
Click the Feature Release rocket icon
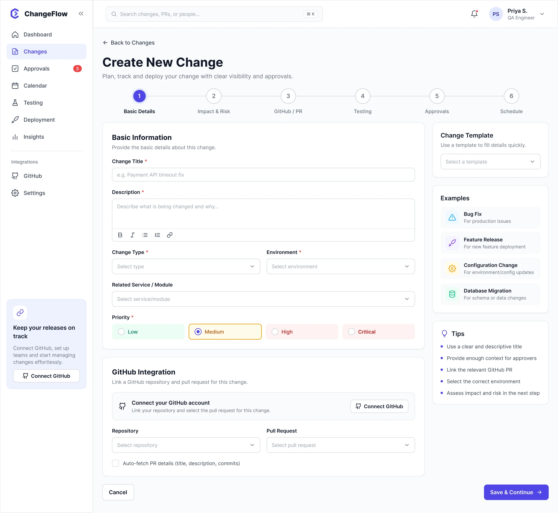coord(452,243)
